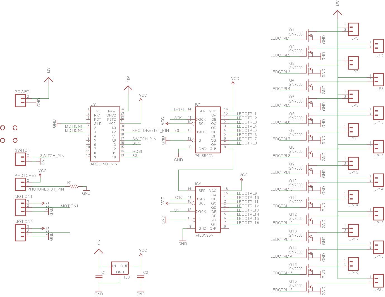This screenshot has width=385, height=297.
Task: Click the IC3 voltage regulator block
Action: (x=120, y=268)
